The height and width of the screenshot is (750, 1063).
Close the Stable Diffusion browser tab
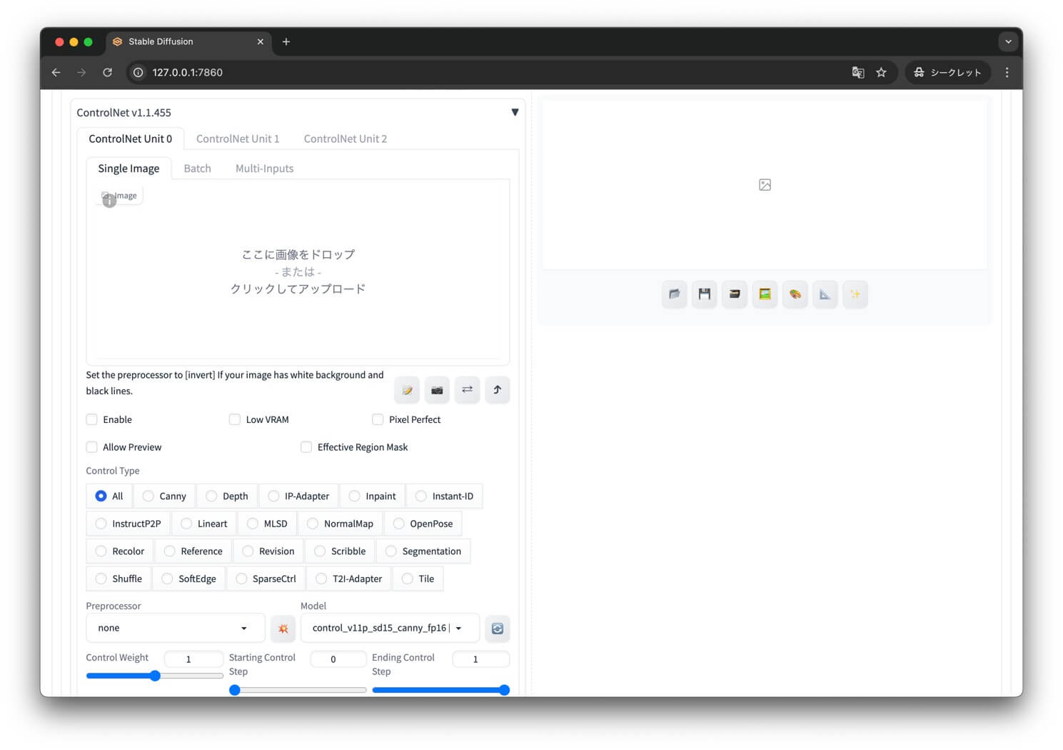tap(260, 41)
